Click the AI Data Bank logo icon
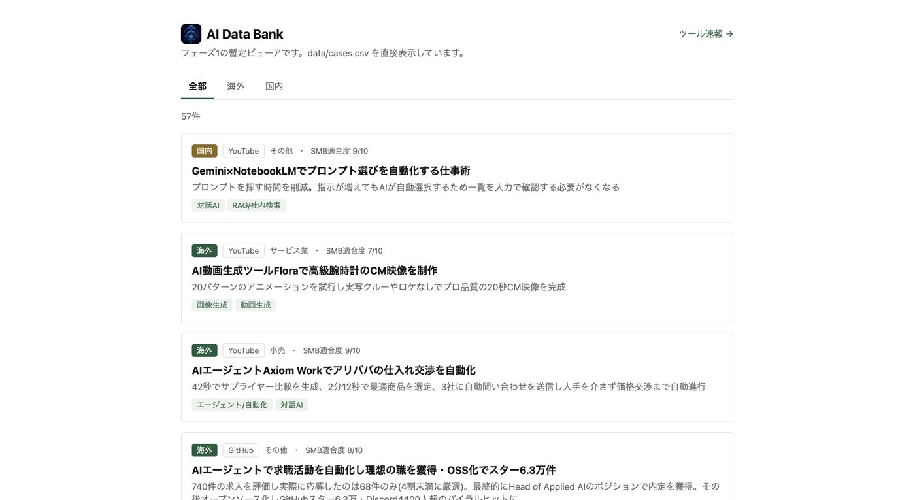 click(x=191, y=34)
